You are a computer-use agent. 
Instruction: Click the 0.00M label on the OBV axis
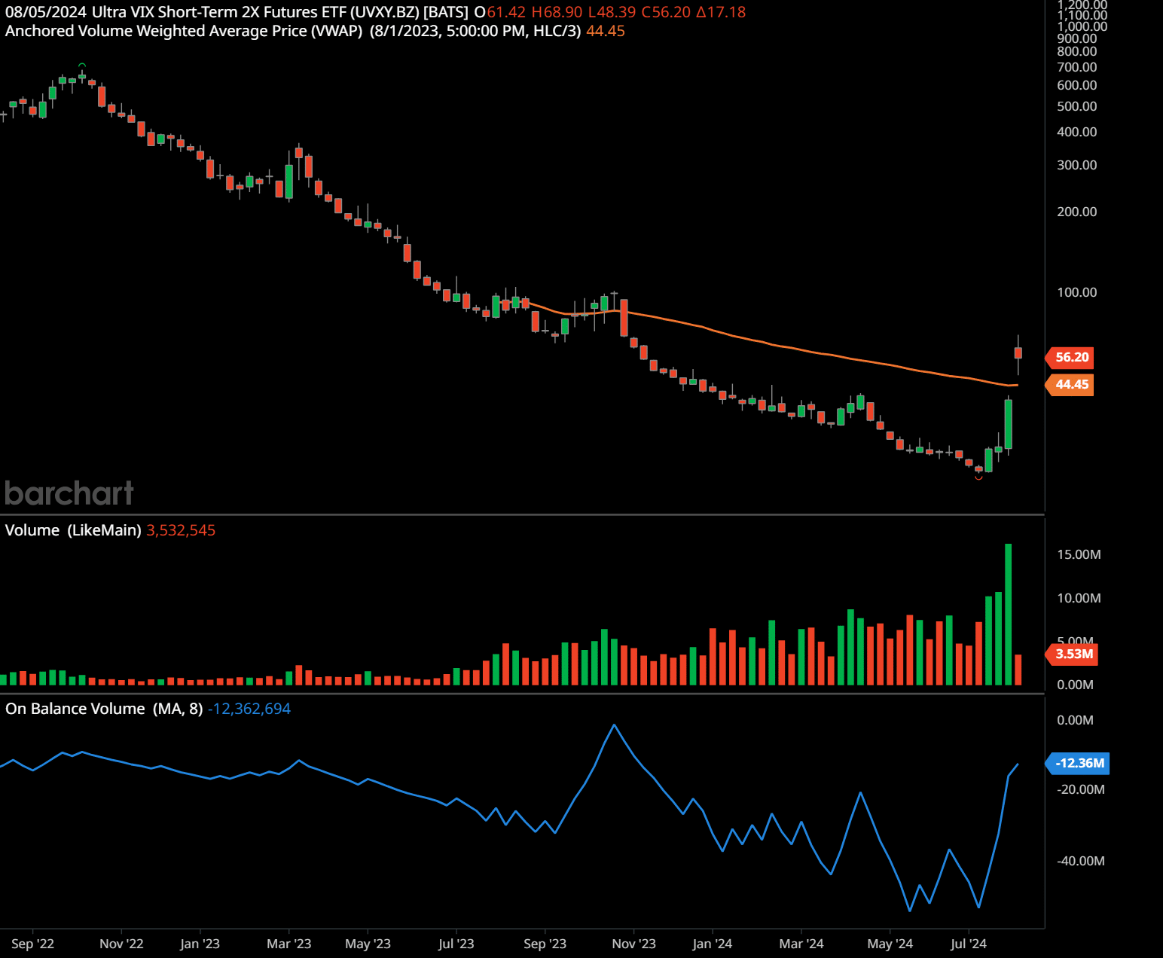(1075, 720)
